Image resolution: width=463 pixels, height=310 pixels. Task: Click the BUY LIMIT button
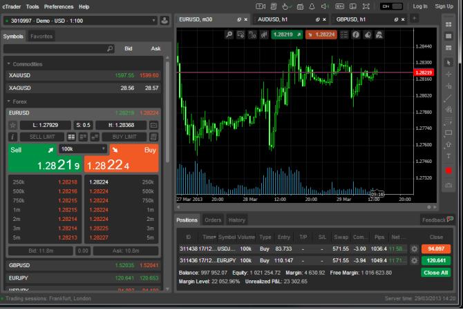(x=124, y=137)
